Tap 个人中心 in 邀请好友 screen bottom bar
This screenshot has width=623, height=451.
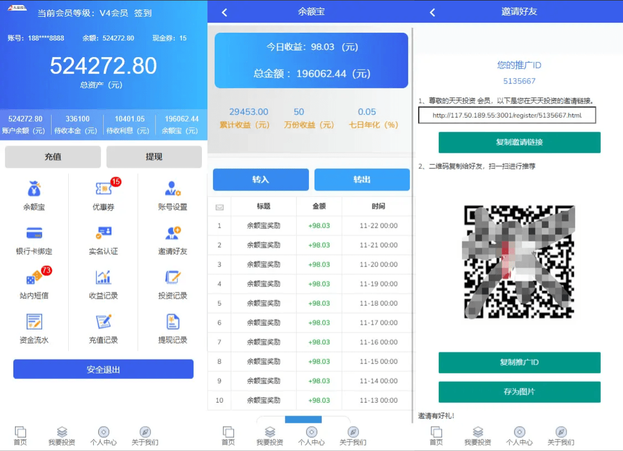(x=519, y=436)
